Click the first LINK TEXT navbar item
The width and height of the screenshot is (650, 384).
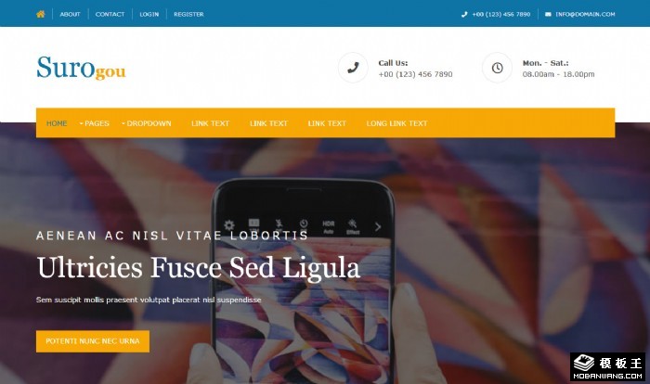[x=210, y=123]
